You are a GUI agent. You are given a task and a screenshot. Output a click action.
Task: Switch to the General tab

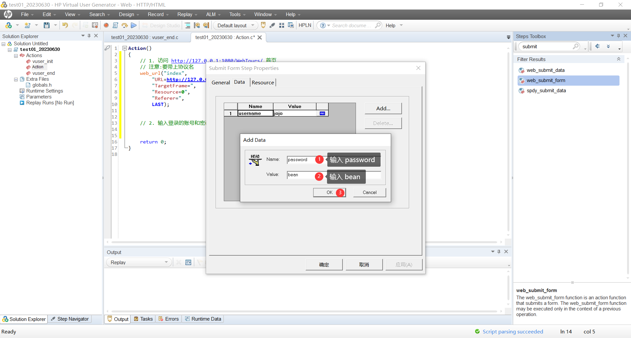(221, 82)
